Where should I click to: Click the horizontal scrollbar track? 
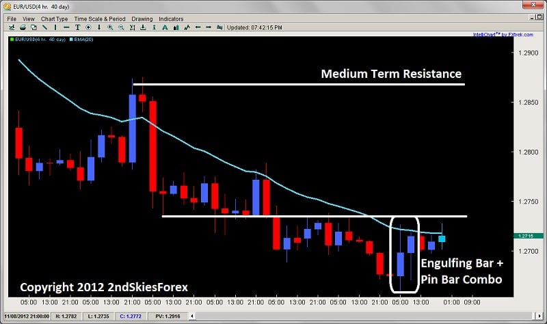pos(365,316)
